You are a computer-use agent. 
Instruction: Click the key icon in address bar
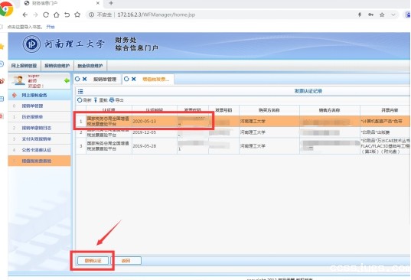(371, 15)
